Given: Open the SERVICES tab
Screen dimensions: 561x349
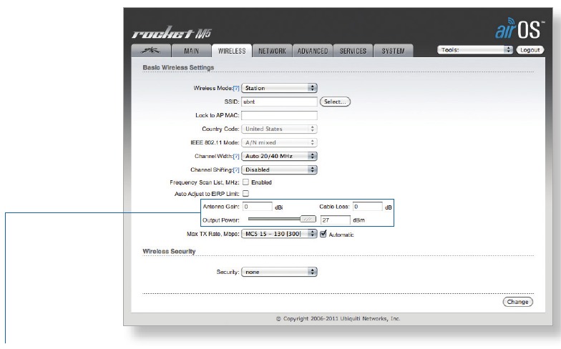Looking at the screenshot, I should pyautogui.click(x=353, y=51).
